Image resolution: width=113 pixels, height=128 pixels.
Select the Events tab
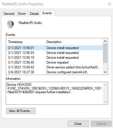[x=47, y=13]
